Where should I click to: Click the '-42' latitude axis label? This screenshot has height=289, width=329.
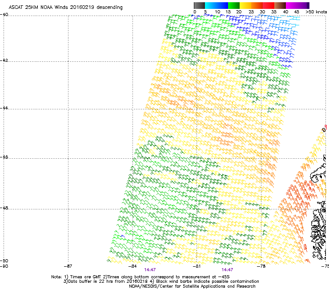tap(4, 60)
